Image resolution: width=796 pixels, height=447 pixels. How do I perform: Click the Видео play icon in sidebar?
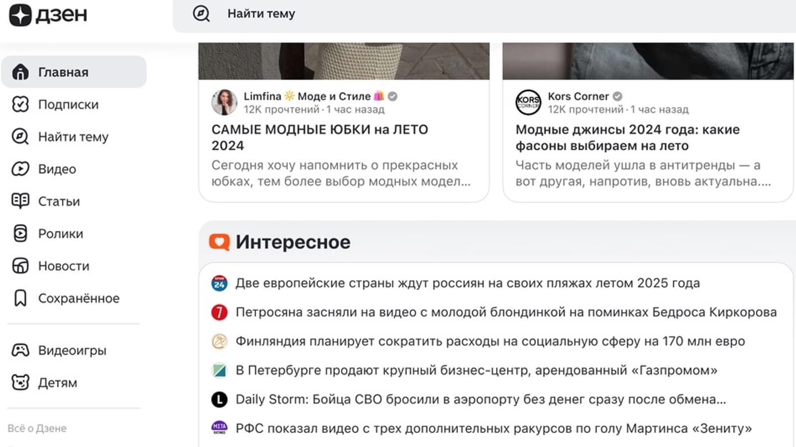[20, 169]
